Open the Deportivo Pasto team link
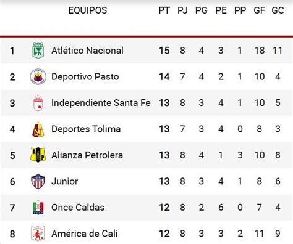 tap(85, 76)
